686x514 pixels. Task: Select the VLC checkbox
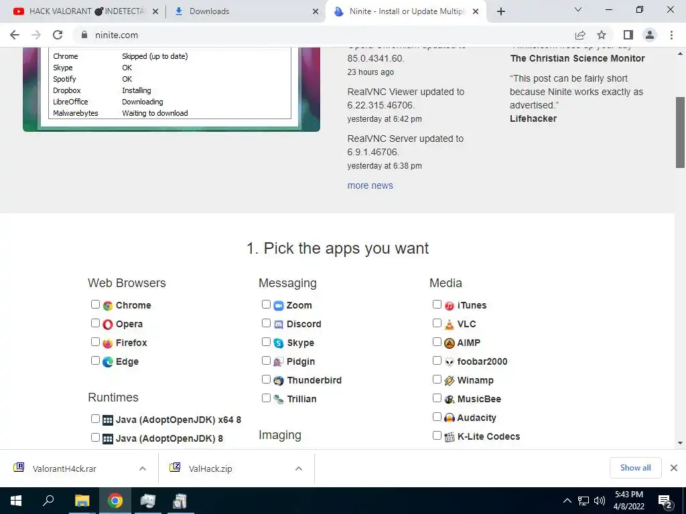pyautogui.click(x=437, y=323)
